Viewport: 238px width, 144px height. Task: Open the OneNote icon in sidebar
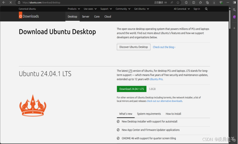tap(234, 17)
